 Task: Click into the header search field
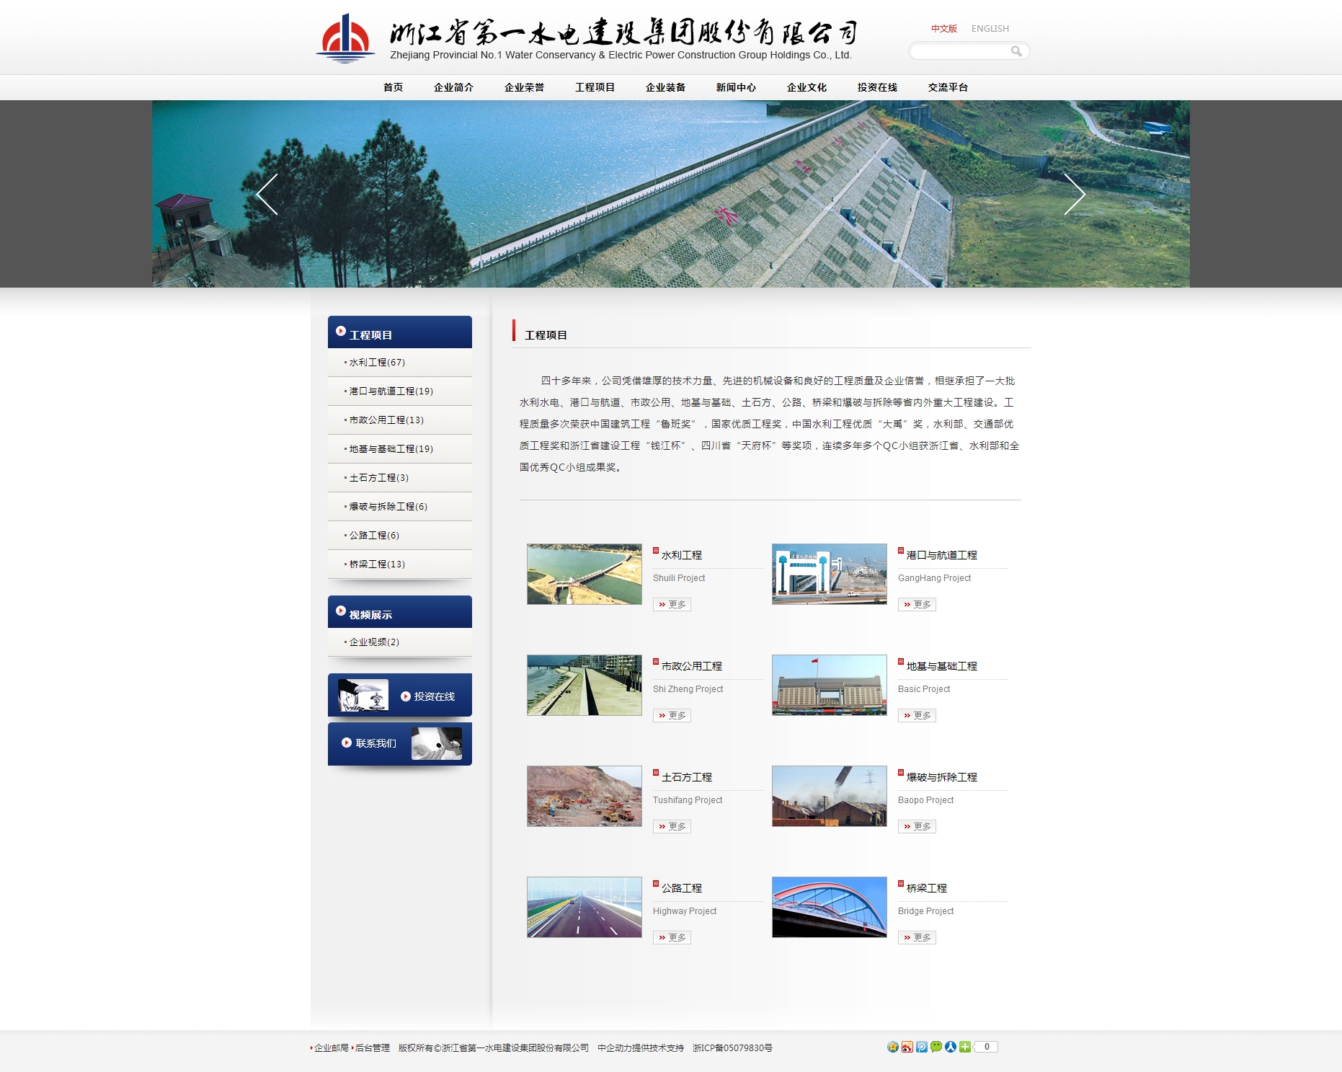click(x=960, y=51)
